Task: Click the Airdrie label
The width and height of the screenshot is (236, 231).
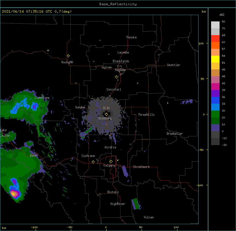Action: click(x=111, y=147)
